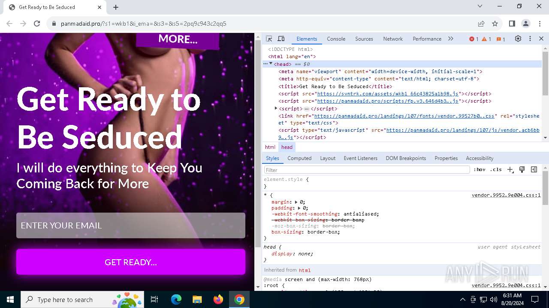Open the Network tab
The height and width of the screenshot is (308, 549).
click(393, 38)
